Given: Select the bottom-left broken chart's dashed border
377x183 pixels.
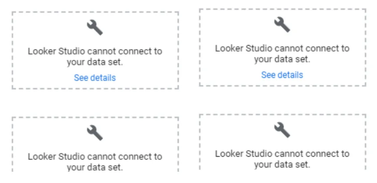Looking at the screenshot, I should pos(95,117).
